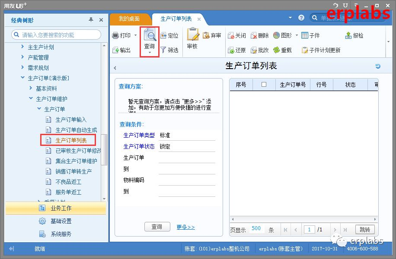Click the 跳转 jump button

click(x=365, y=230)
